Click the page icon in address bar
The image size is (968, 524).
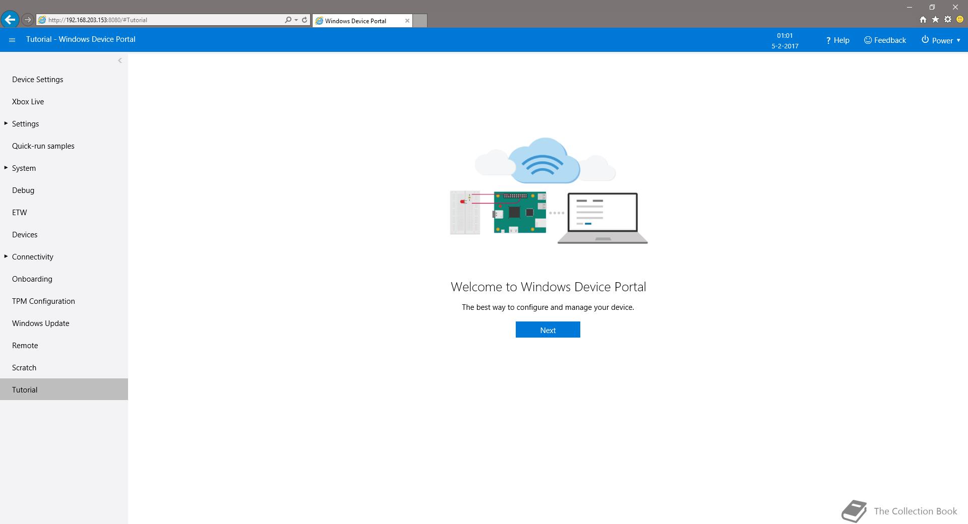pos(42,20)
